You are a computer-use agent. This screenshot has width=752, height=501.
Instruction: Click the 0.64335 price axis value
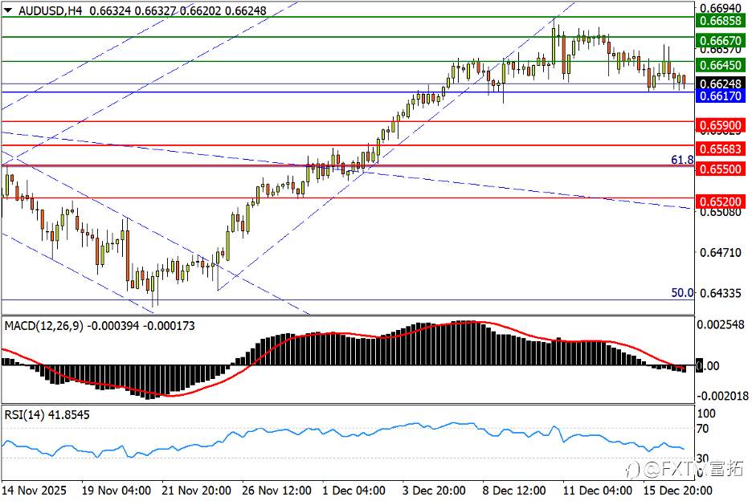721,292
